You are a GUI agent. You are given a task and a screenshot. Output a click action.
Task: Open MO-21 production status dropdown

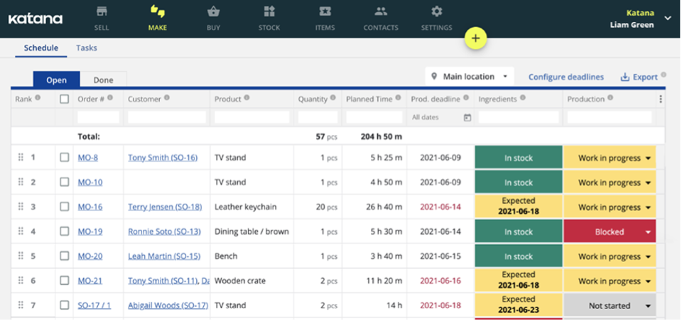610,281
